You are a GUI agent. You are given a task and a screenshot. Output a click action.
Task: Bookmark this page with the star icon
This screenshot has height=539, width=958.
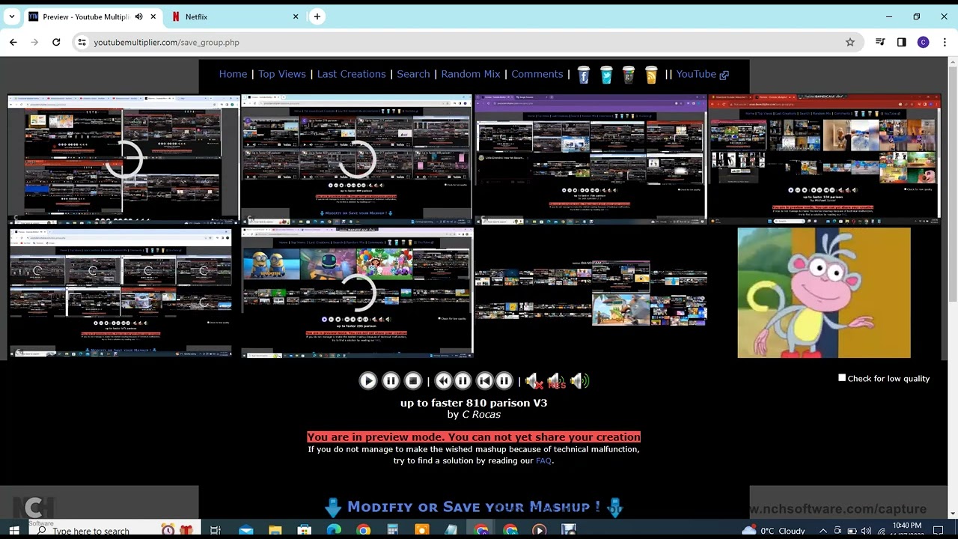pos(850,43)
